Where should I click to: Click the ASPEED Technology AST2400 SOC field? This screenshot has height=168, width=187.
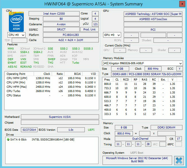153,14
